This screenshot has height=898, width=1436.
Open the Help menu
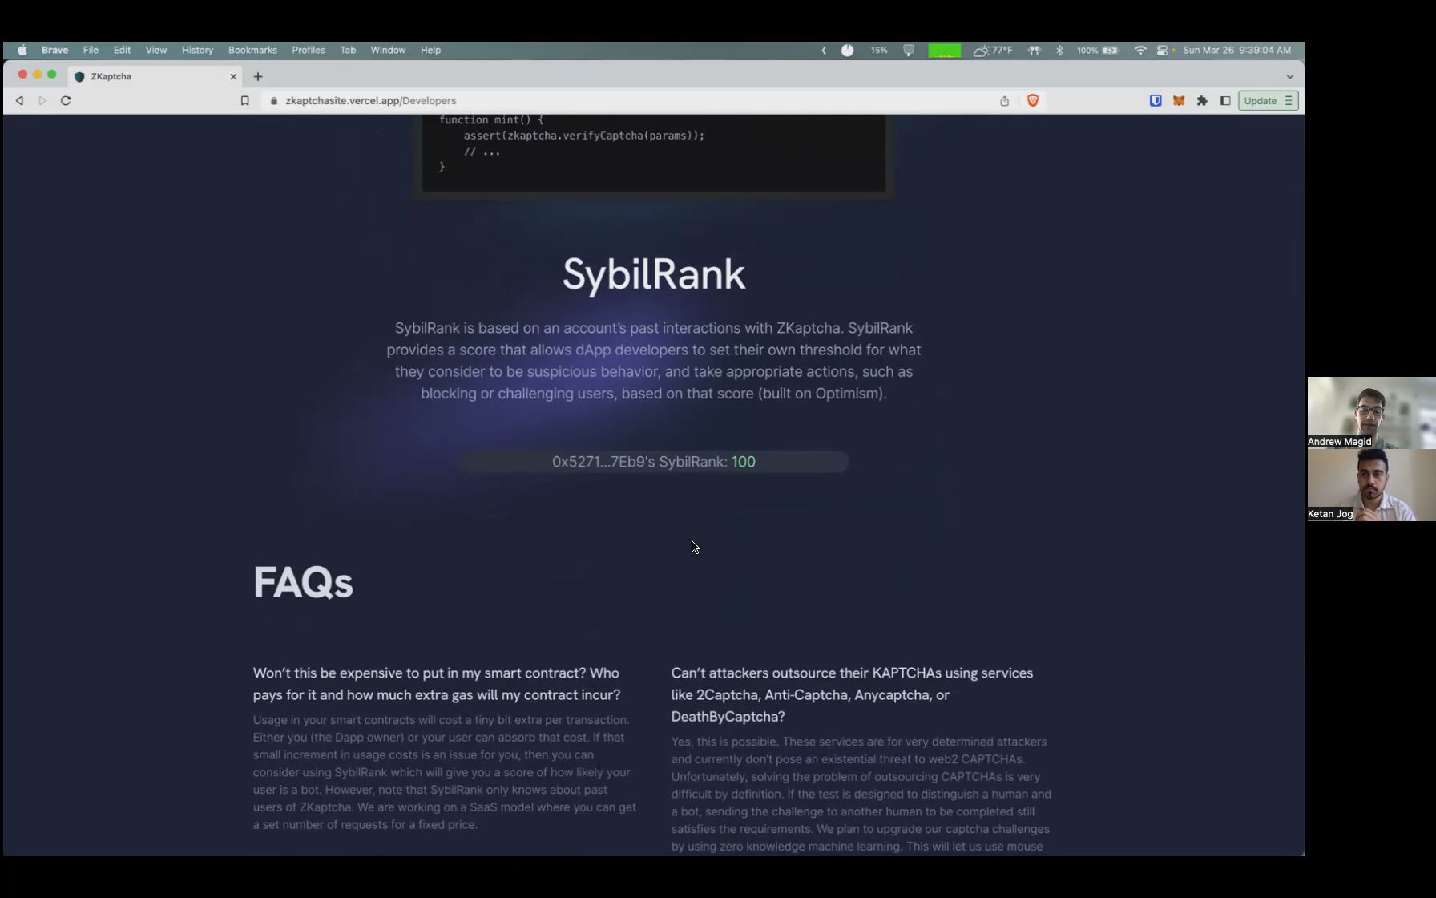[430, 50]
